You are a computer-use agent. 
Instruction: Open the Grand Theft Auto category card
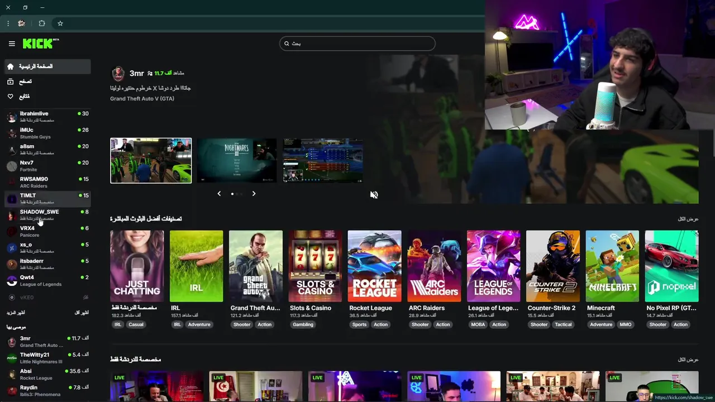click(256, 266)
